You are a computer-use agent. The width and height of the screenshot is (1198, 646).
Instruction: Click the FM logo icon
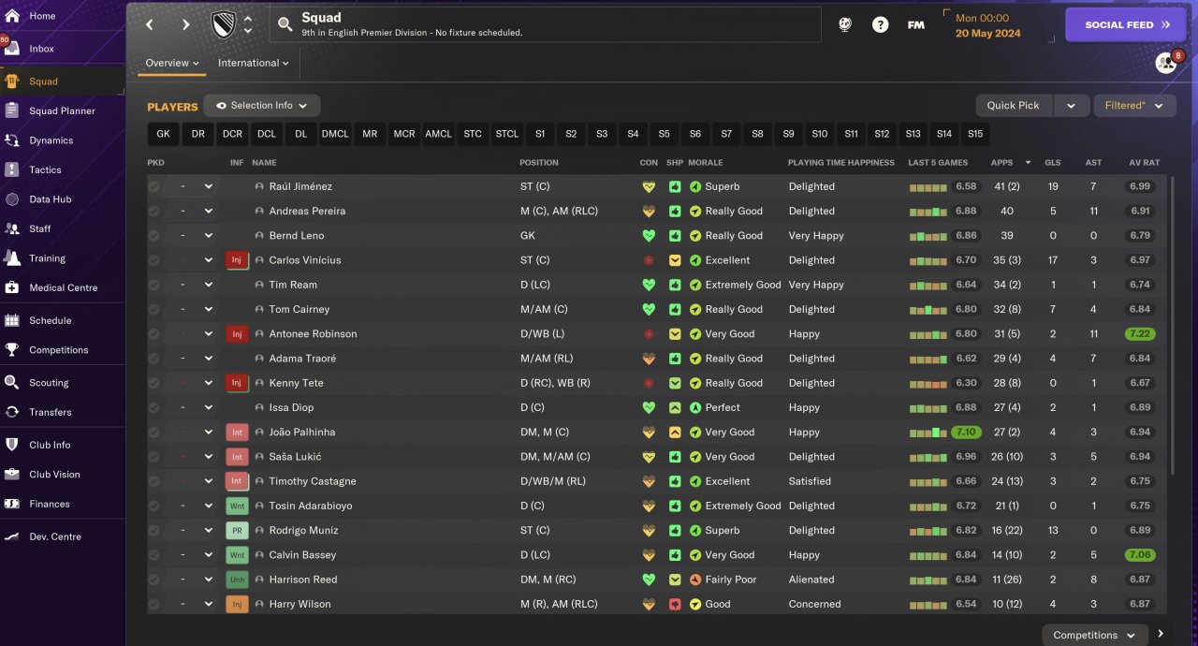[x=916, y=25]
